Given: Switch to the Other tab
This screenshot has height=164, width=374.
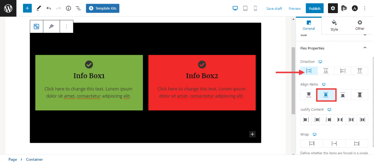Looking at the screenshot, I should tap(360, 25).
